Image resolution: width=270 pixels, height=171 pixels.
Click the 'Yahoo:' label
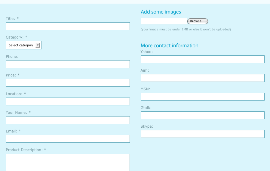click(146, 52)
